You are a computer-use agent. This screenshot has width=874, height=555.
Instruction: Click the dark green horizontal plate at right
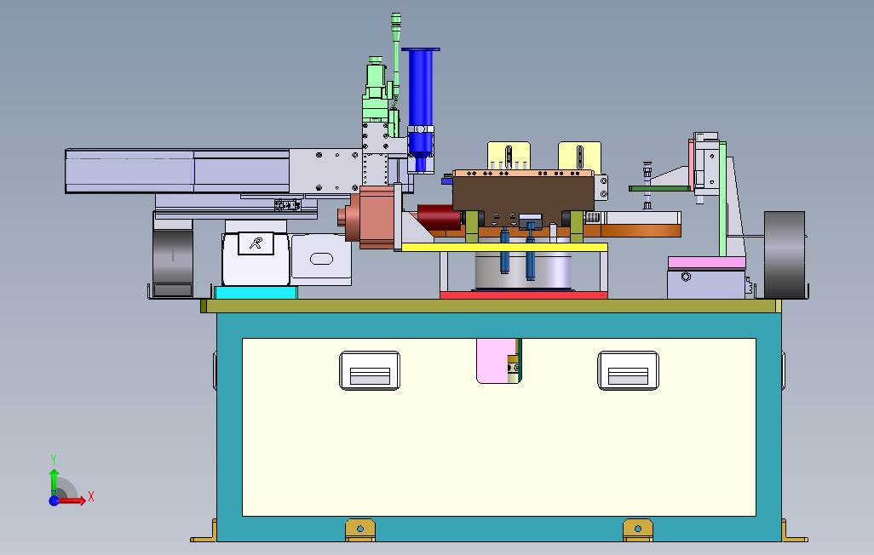(x=659, y=188)
